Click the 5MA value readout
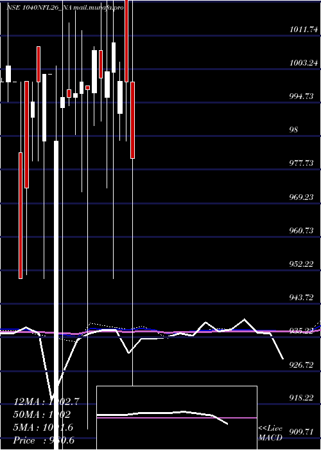321x450 pixels. 43,428
